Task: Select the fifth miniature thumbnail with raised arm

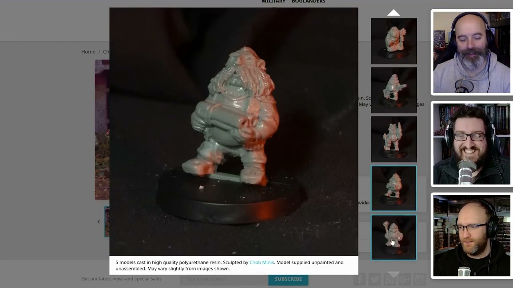Action: pos(394,238)
